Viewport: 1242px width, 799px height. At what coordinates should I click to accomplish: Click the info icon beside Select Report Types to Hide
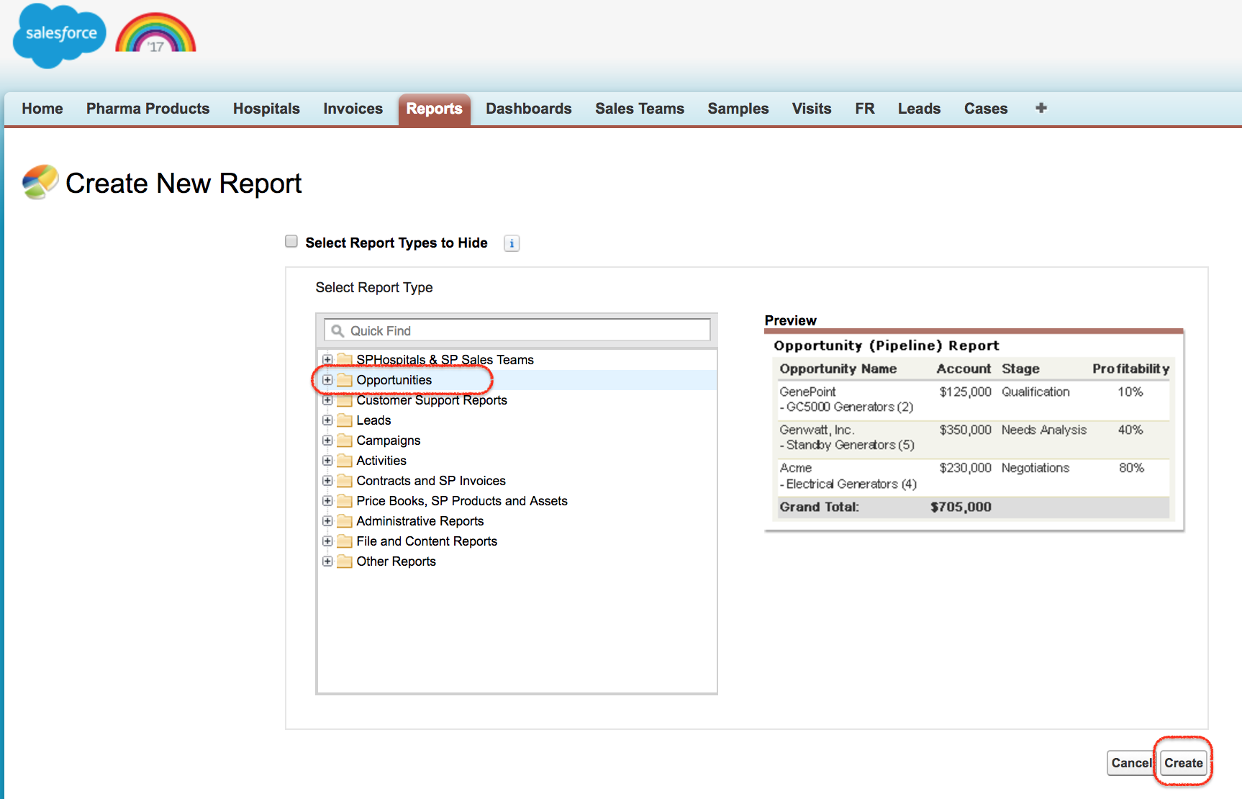point(512,243)
